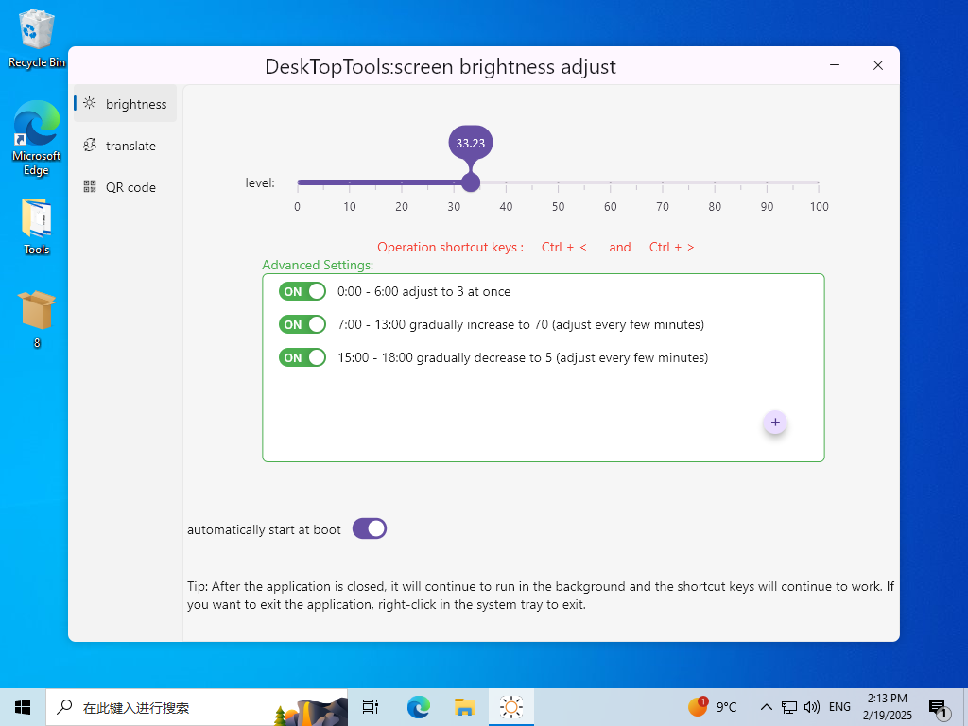This screenshot has width=968, height=726.
Task: Click the brightness app icon in taskbar
Action: click(x=510, y=706)
